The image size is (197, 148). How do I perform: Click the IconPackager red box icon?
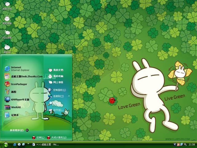coord(7,84)
